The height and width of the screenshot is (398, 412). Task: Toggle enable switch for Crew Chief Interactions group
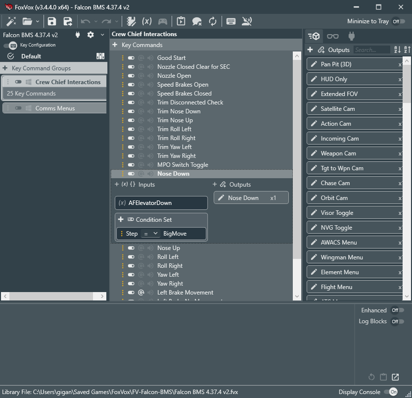[x=18, y=82]
